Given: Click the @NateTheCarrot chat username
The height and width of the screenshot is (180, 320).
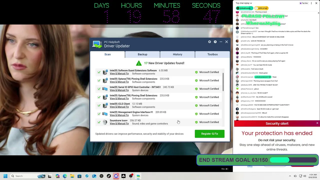Looking at the screenshot, I should 246,89.
